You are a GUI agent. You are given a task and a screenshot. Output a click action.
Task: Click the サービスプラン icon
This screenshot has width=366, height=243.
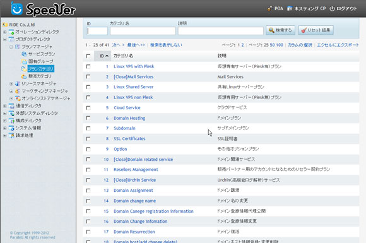[x=24, y=54]
